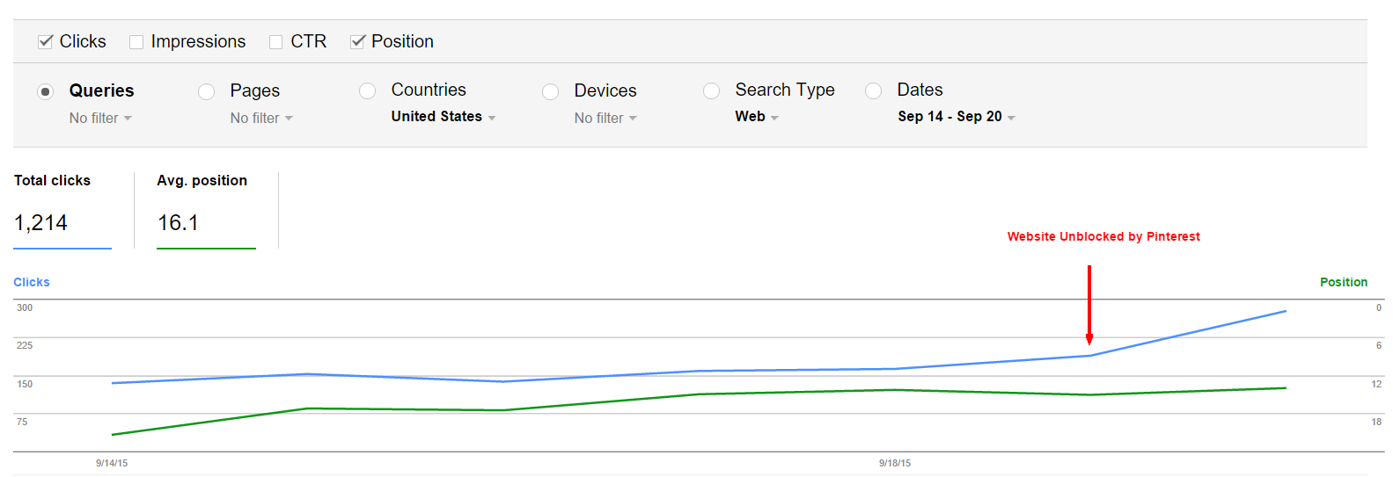Select the Queries radio button

(46, 91)
